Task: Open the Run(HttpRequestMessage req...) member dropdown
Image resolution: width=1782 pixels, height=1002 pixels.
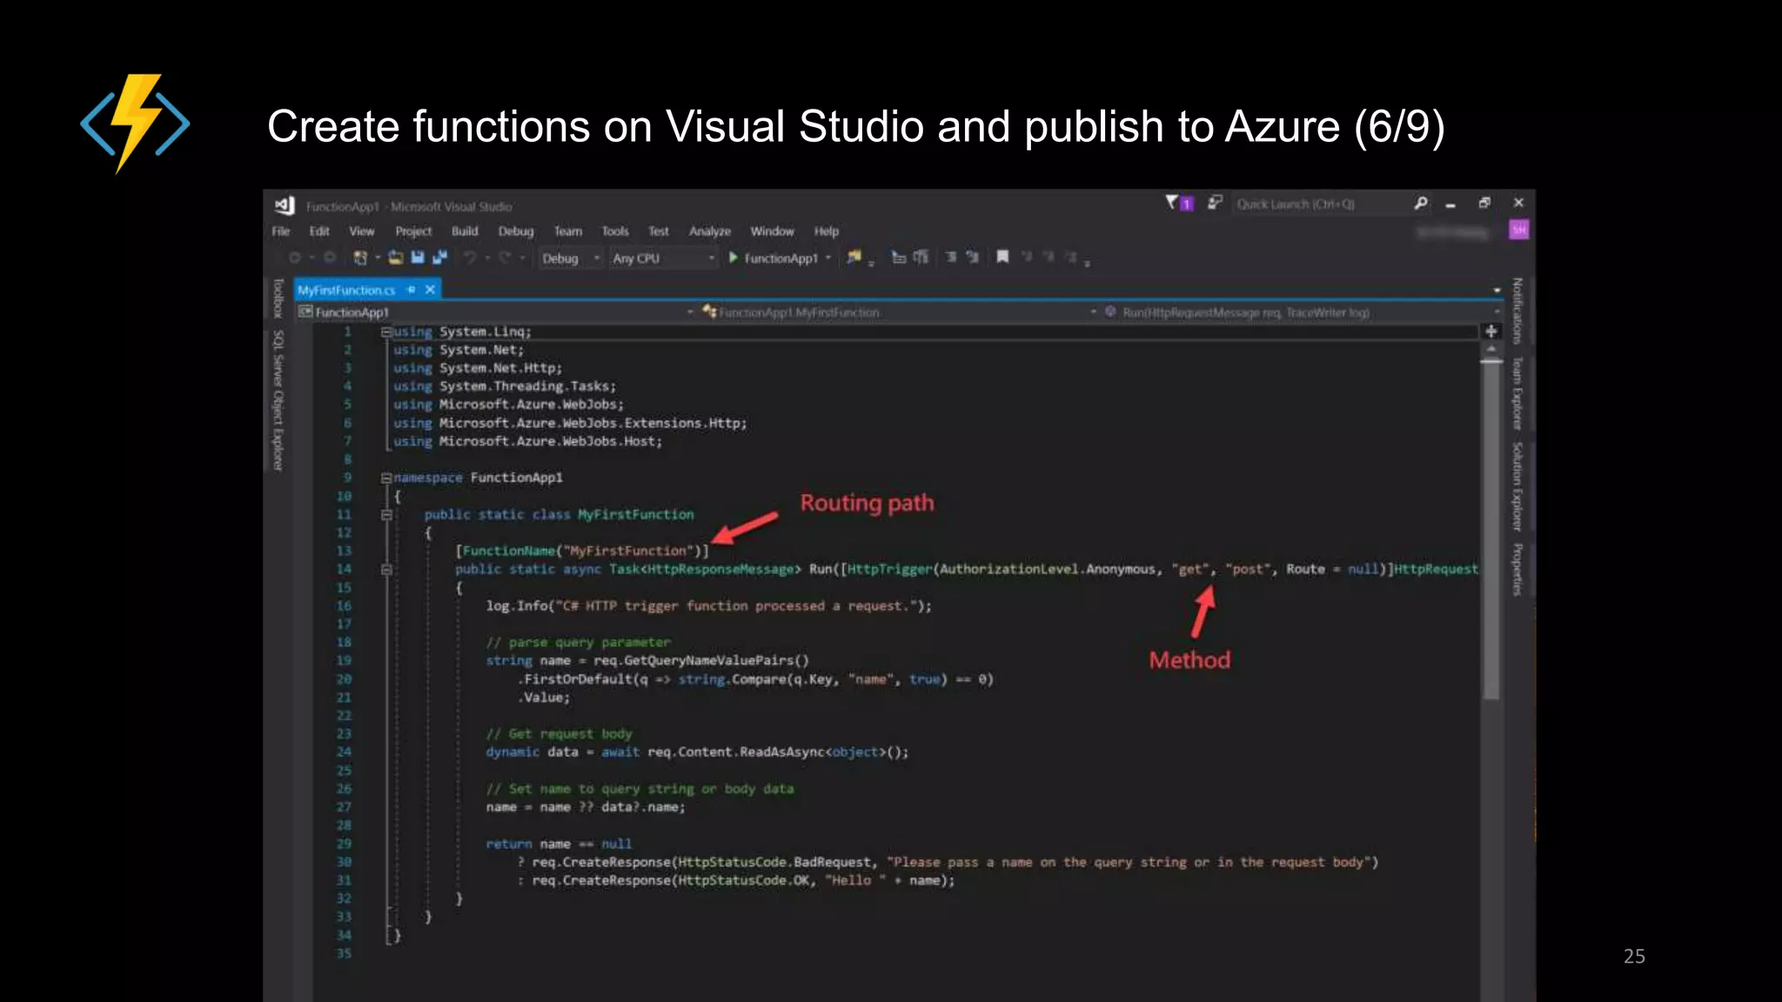Action: point(1302,312)
